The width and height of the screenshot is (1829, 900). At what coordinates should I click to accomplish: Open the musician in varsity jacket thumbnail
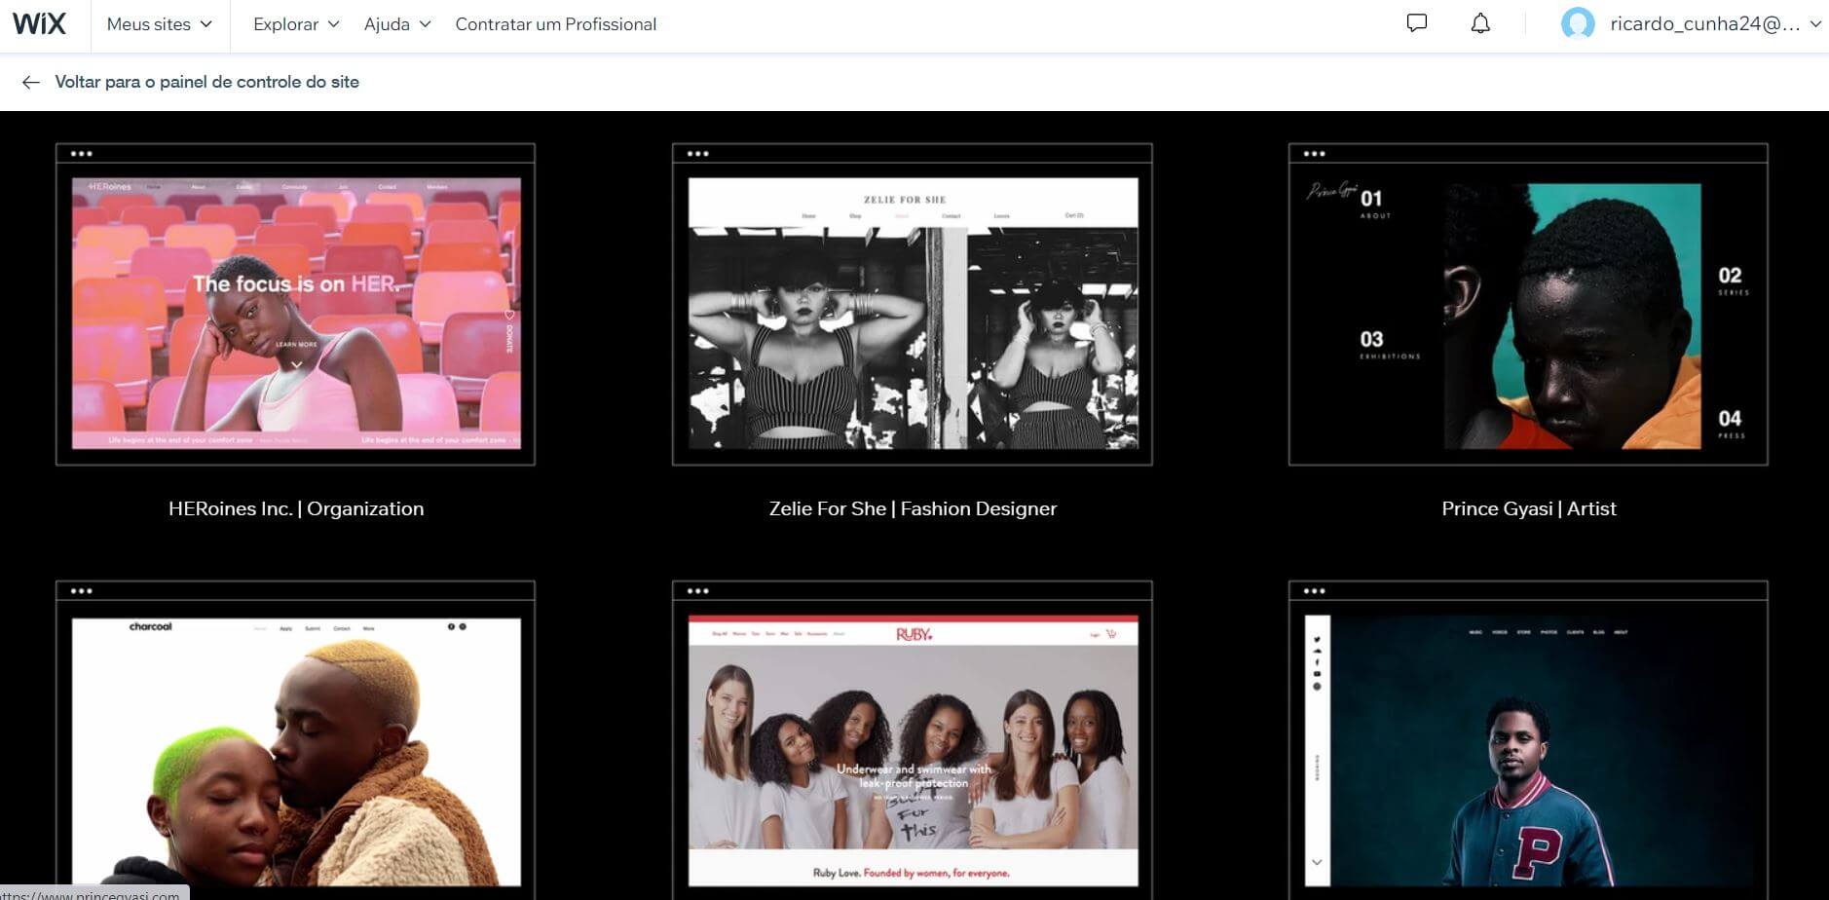coord(1528,750)
